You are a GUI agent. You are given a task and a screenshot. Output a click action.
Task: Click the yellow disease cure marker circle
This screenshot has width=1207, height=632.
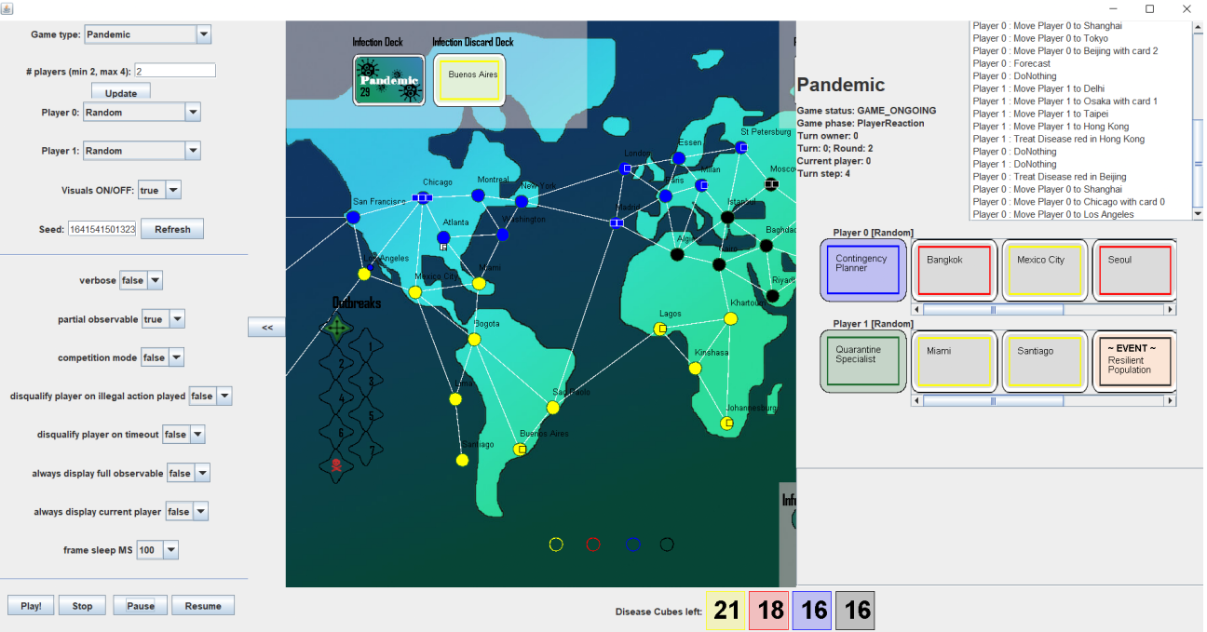556,545
